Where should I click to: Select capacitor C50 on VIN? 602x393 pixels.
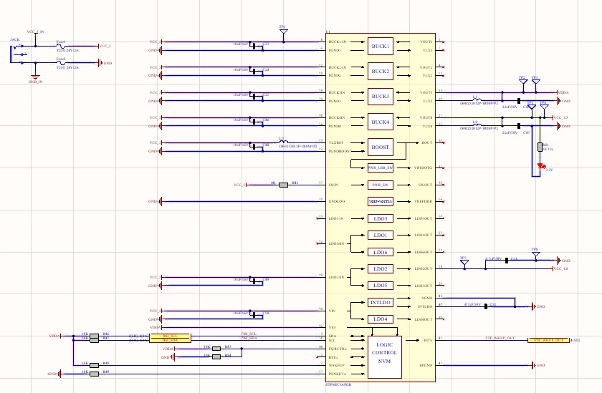click(x=254, y=315)
